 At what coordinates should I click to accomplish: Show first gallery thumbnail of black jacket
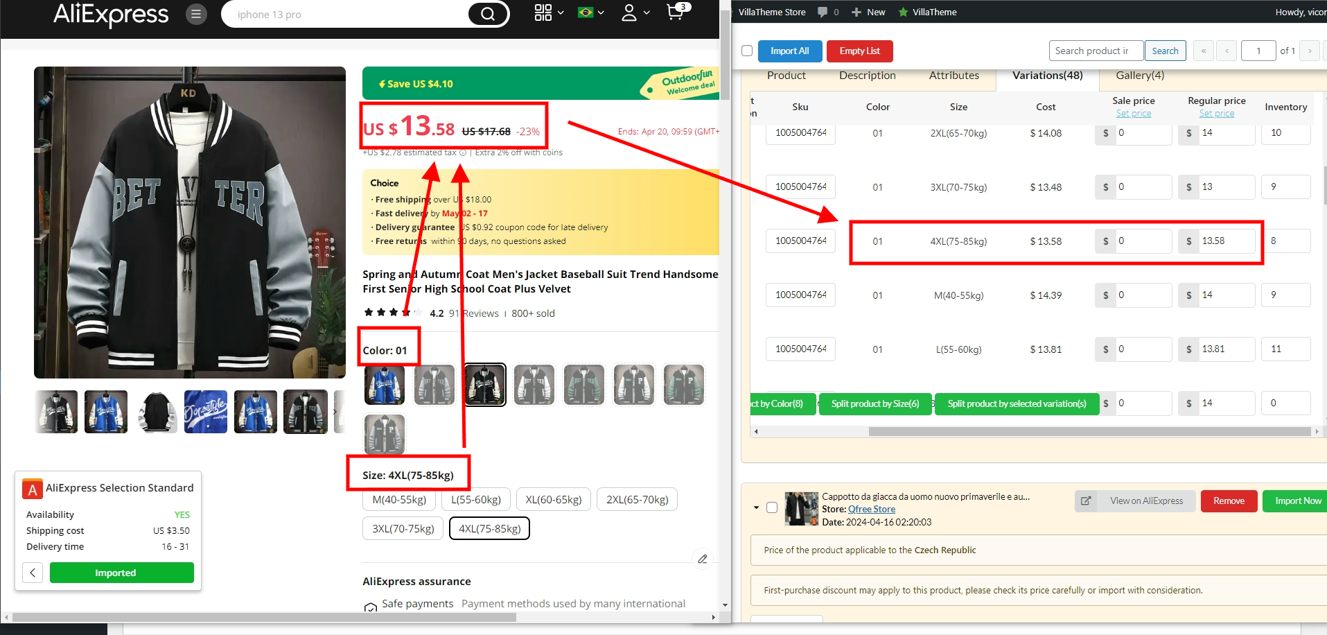pos(56,412)
